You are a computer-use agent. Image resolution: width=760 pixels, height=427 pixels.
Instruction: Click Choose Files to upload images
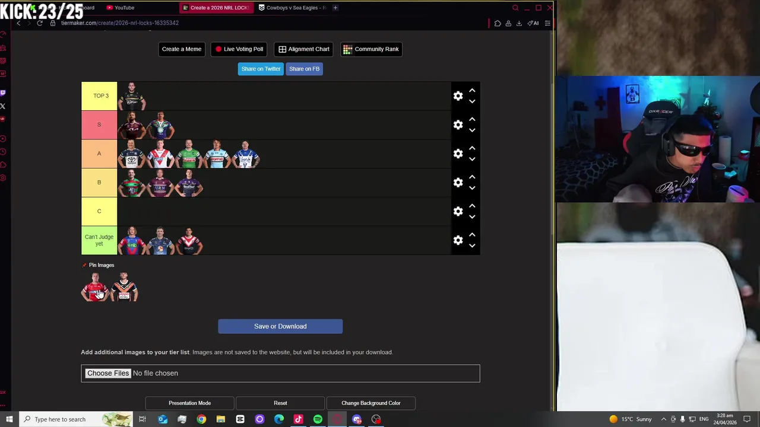(107, 373)
